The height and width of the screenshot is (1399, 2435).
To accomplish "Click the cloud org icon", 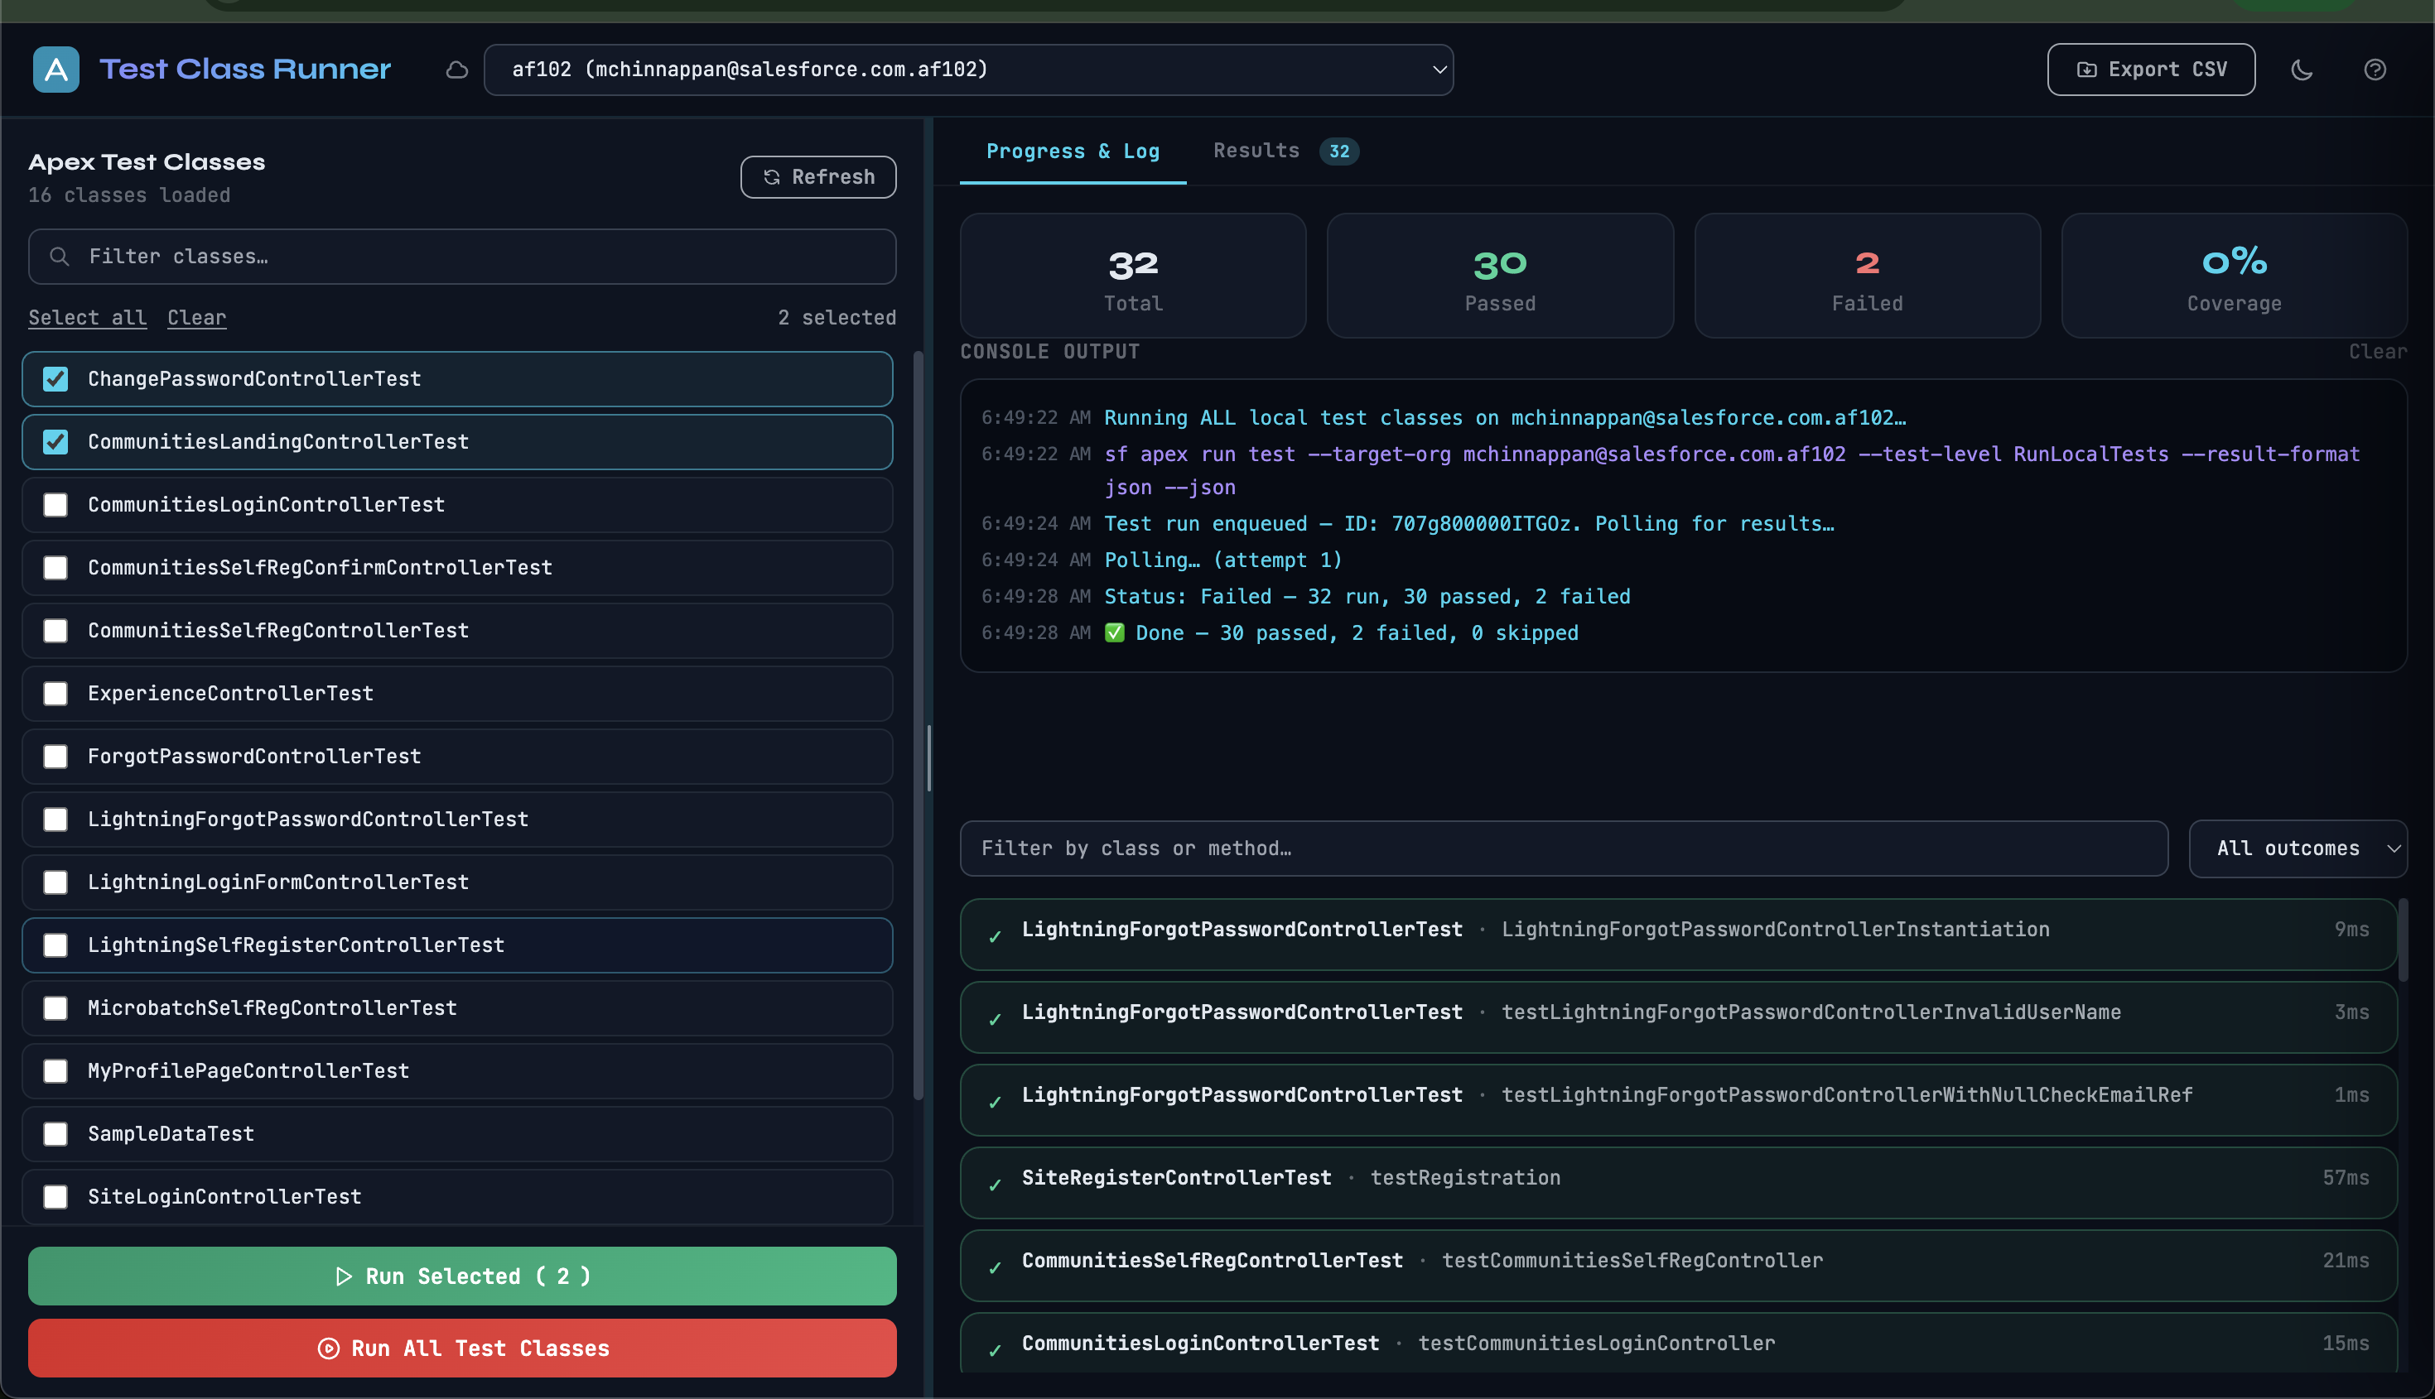I will [457, 70].
